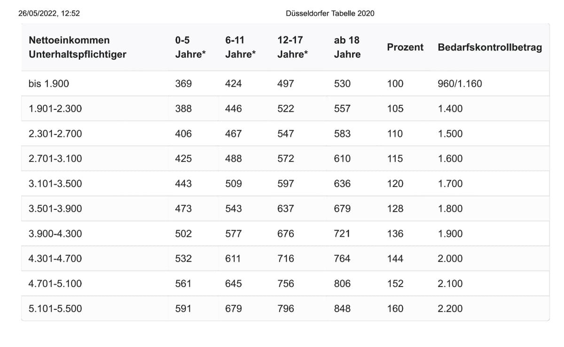
Task: Click the 4.701-5.100 income range cell
Action: coord(55,284)
